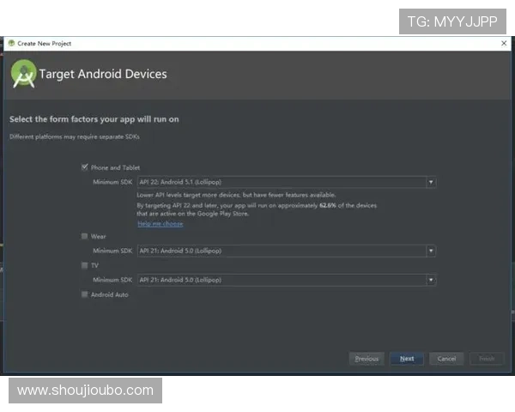Click the small title bar app icon
This screenshot has width=515, height=412.
11,43
